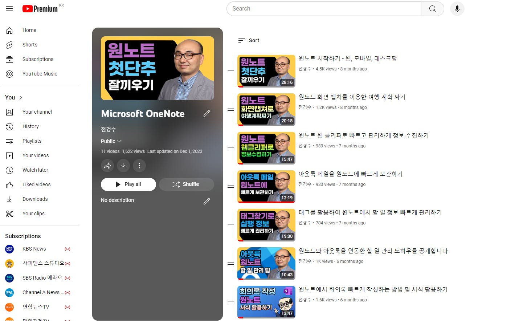Screen dimensions: 523x321
Task: Click the Shorts icon
Action: [x=9, y=45]
